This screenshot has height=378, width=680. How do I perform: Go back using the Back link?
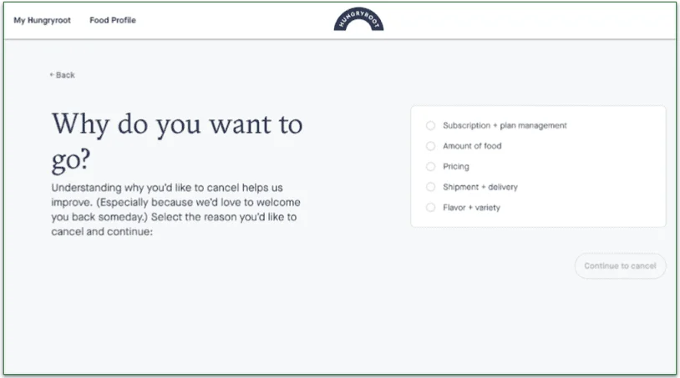[x=63, y=75]
